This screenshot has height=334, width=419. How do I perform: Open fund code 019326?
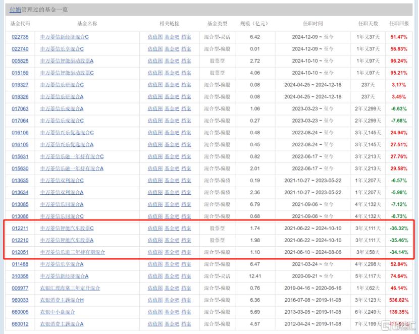[20, 97]
